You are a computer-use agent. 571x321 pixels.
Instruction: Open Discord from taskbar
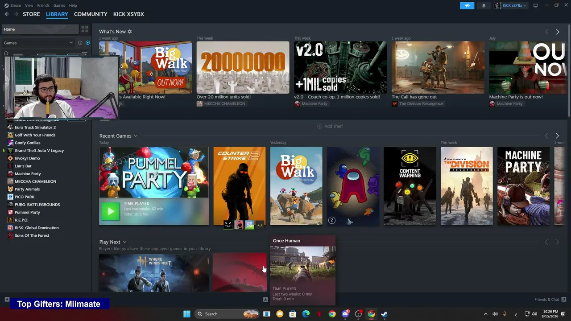(345, 314)
